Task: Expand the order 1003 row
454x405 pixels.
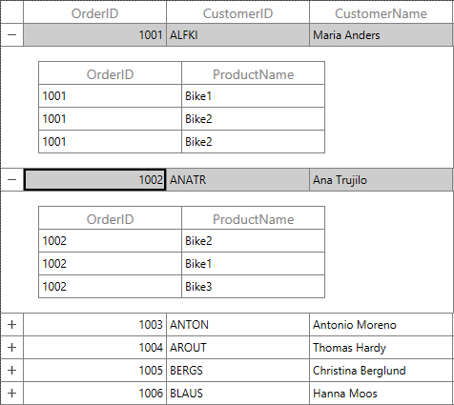Action: [x=11, y=325]
